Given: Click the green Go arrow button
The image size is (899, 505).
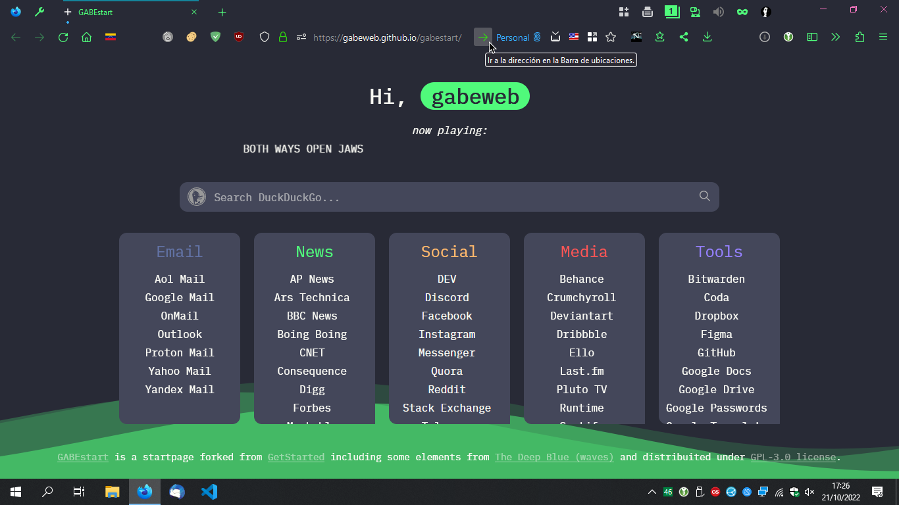Looking at the screenshot, I should pos(483,37).
